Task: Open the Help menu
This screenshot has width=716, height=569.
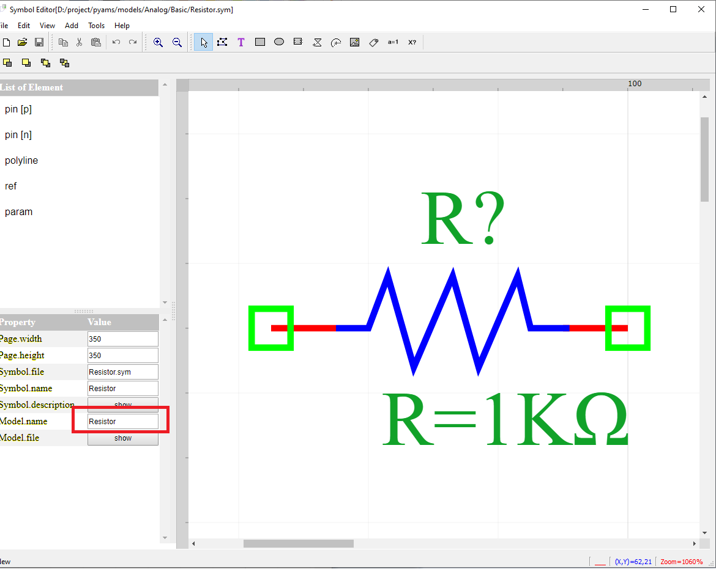Action: (x=122, y=26)
